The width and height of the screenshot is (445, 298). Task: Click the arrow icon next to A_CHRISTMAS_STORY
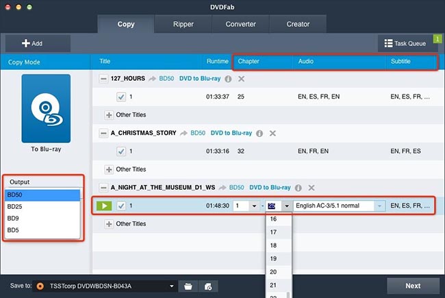pyautogui.click(x=183, y=133)
